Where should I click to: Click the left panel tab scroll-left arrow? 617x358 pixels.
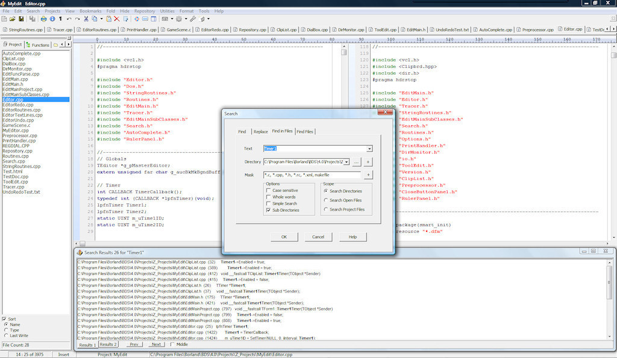pyautogui.click(x=62, y=45)
